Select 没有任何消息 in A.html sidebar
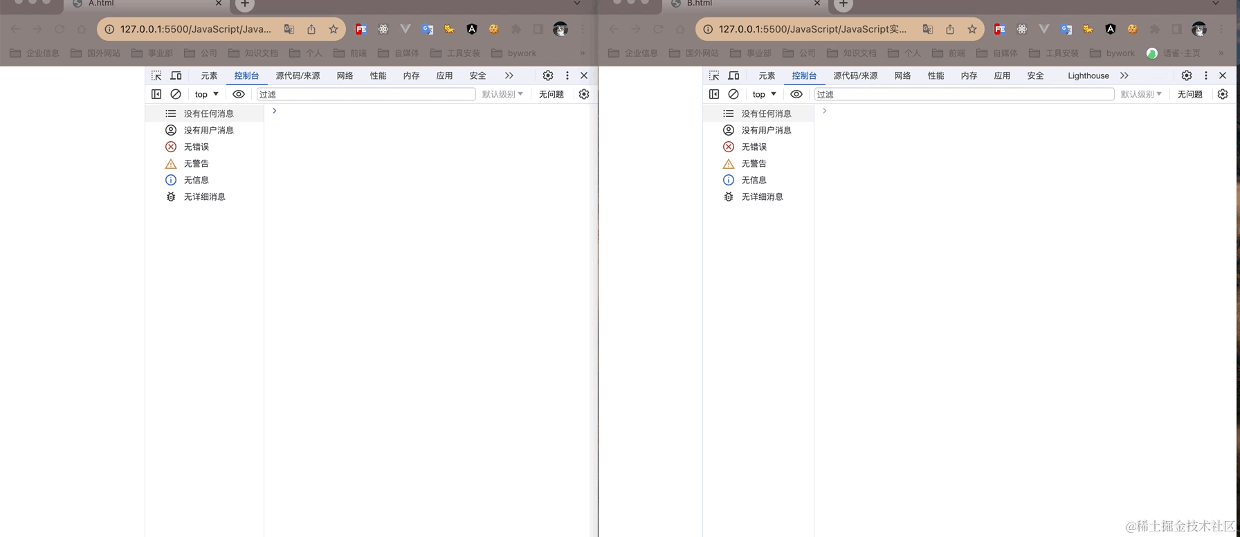 [205, 113]
